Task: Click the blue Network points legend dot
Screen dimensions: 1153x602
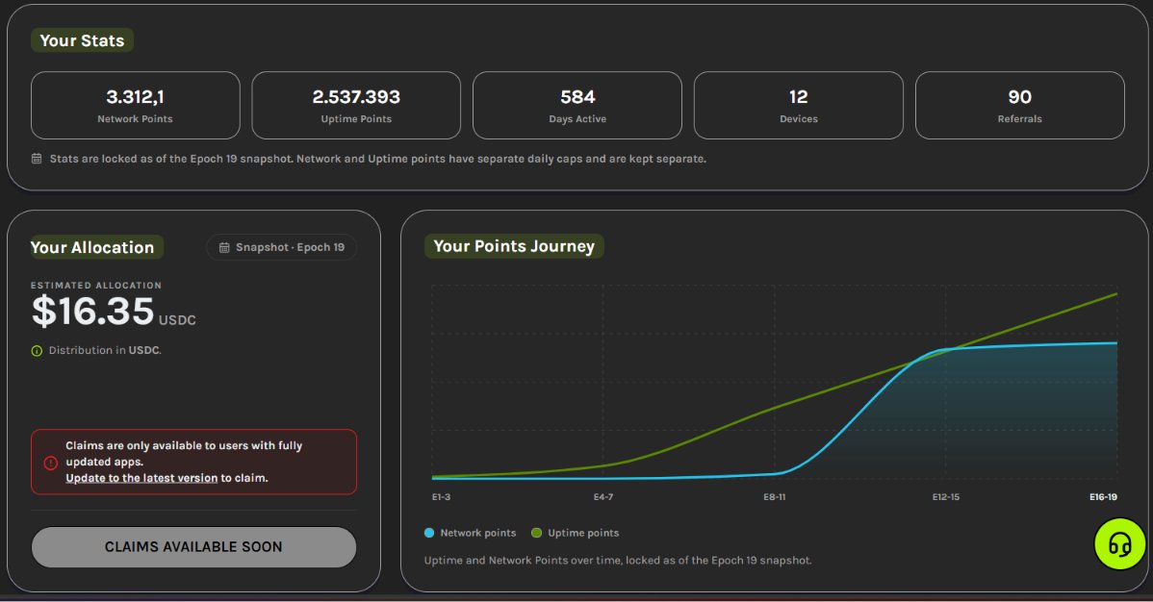Action: (x=428, y=533)
